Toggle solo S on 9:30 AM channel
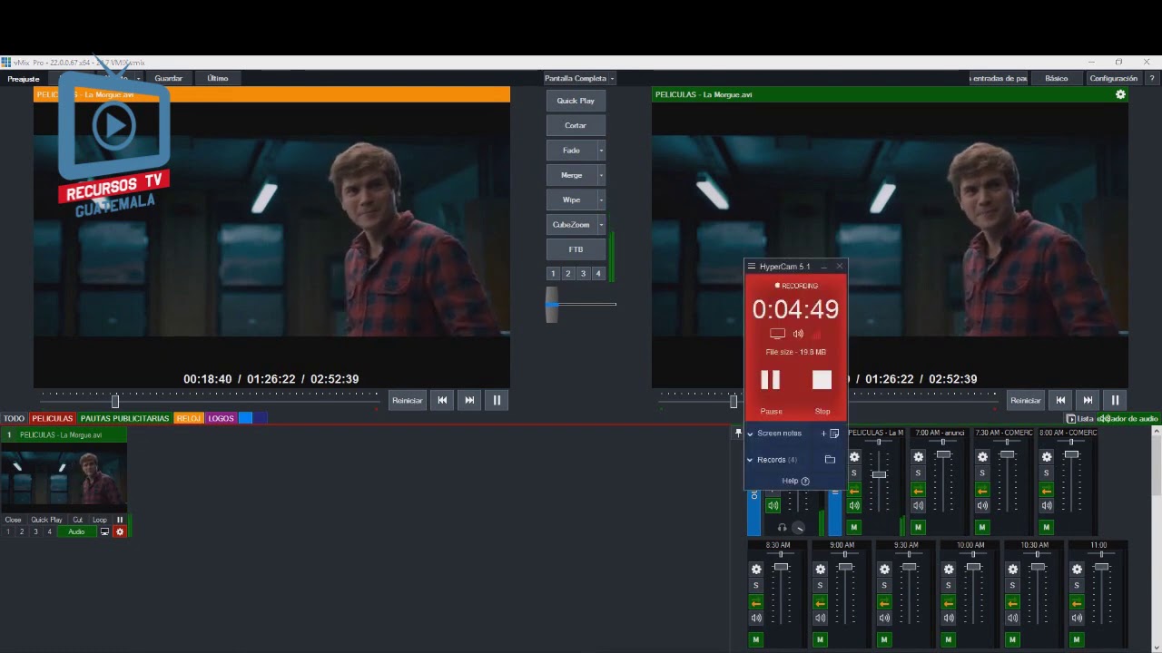Viewport: 1162px width, 653px height. pyautogui.click(x=884, y=586)
